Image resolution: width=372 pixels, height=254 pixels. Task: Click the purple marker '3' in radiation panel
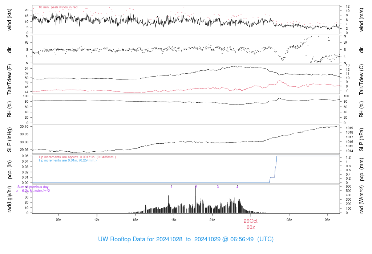(x=218, y=187)
